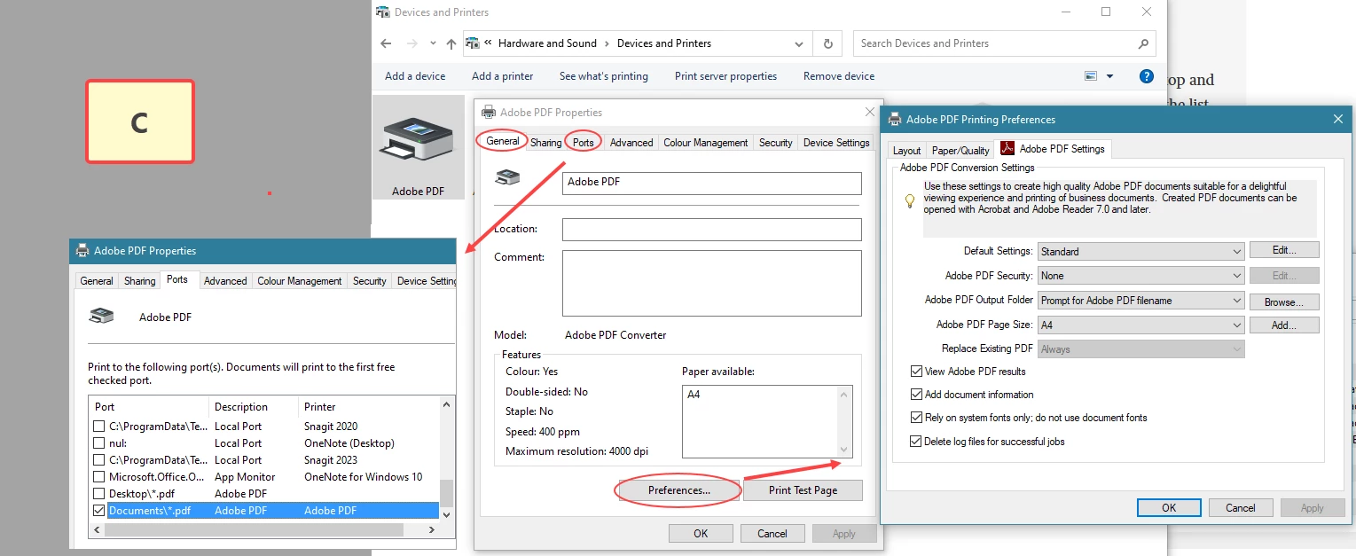Switch to Layout tab in Printing Preferences
1356x556 pixels.
pyautogui.click(x=906, y=151)
